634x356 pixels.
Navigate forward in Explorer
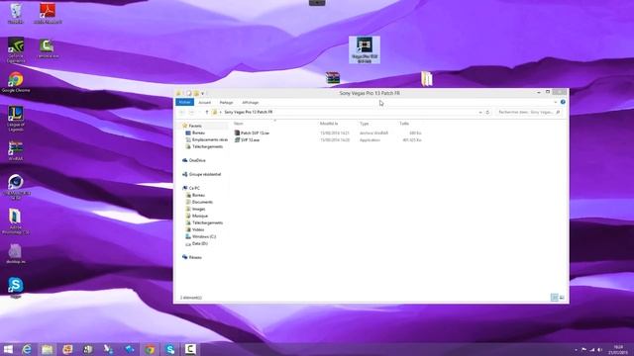(191, 112)
